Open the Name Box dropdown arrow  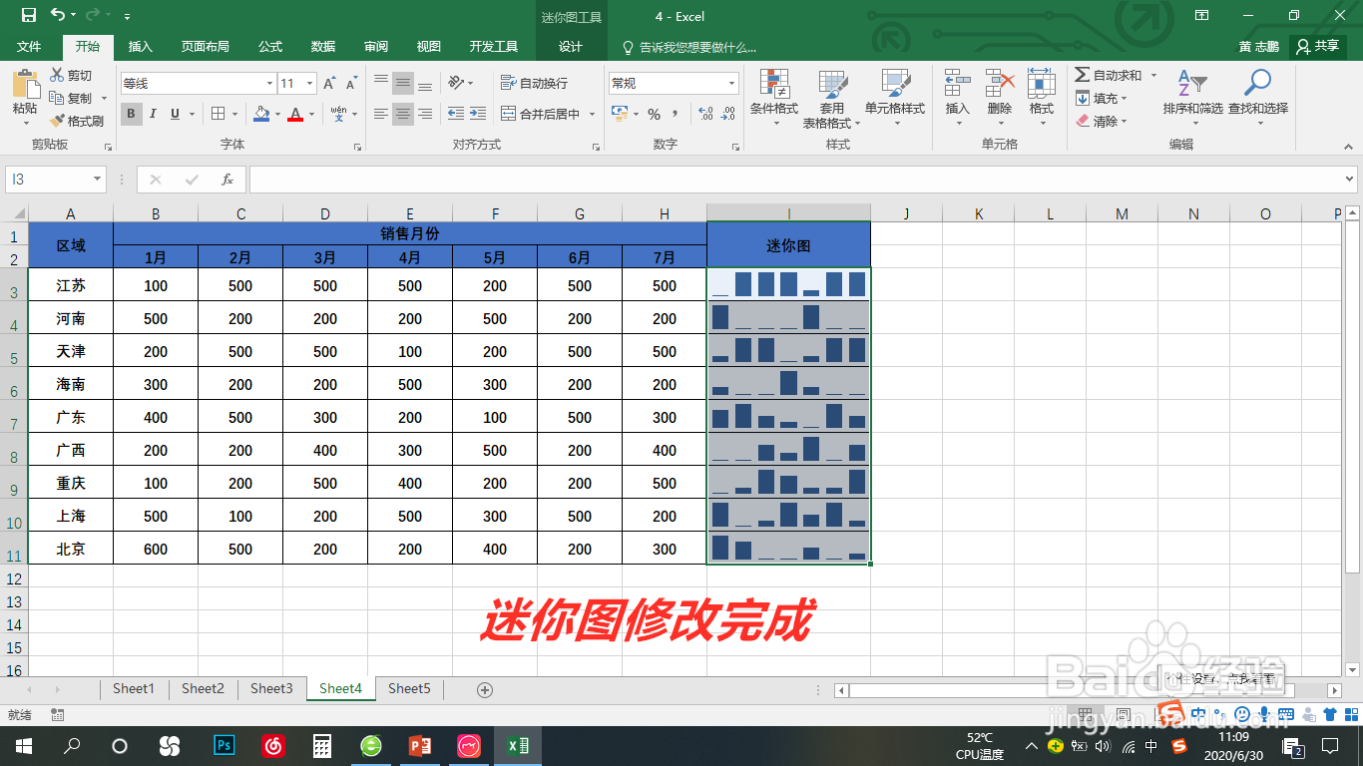click(97, 180)
